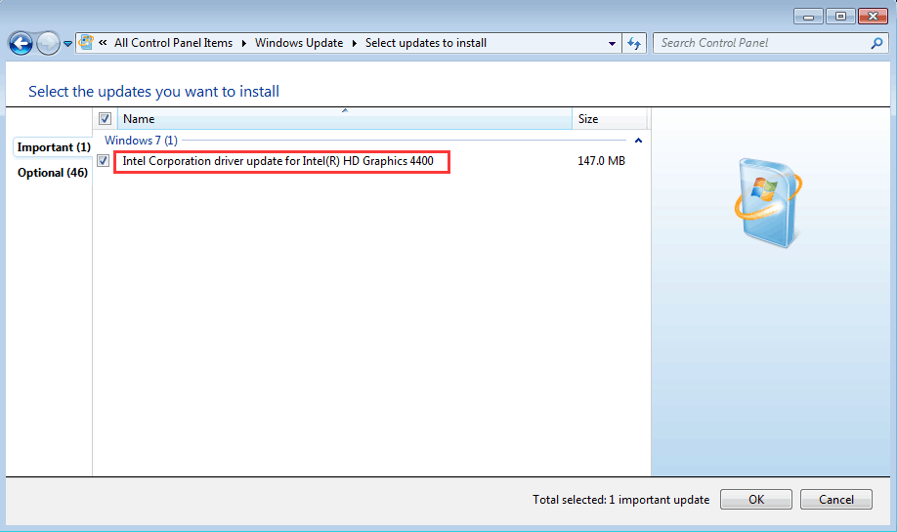Click the Refresh button
The image size is (897, 532).
point(634,43)
